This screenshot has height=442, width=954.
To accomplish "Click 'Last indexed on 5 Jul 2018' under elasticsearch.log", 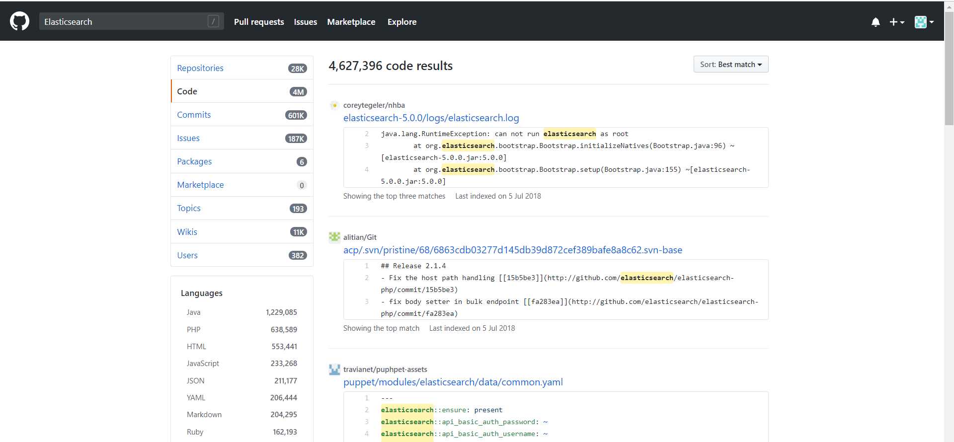I will (498, 196).
